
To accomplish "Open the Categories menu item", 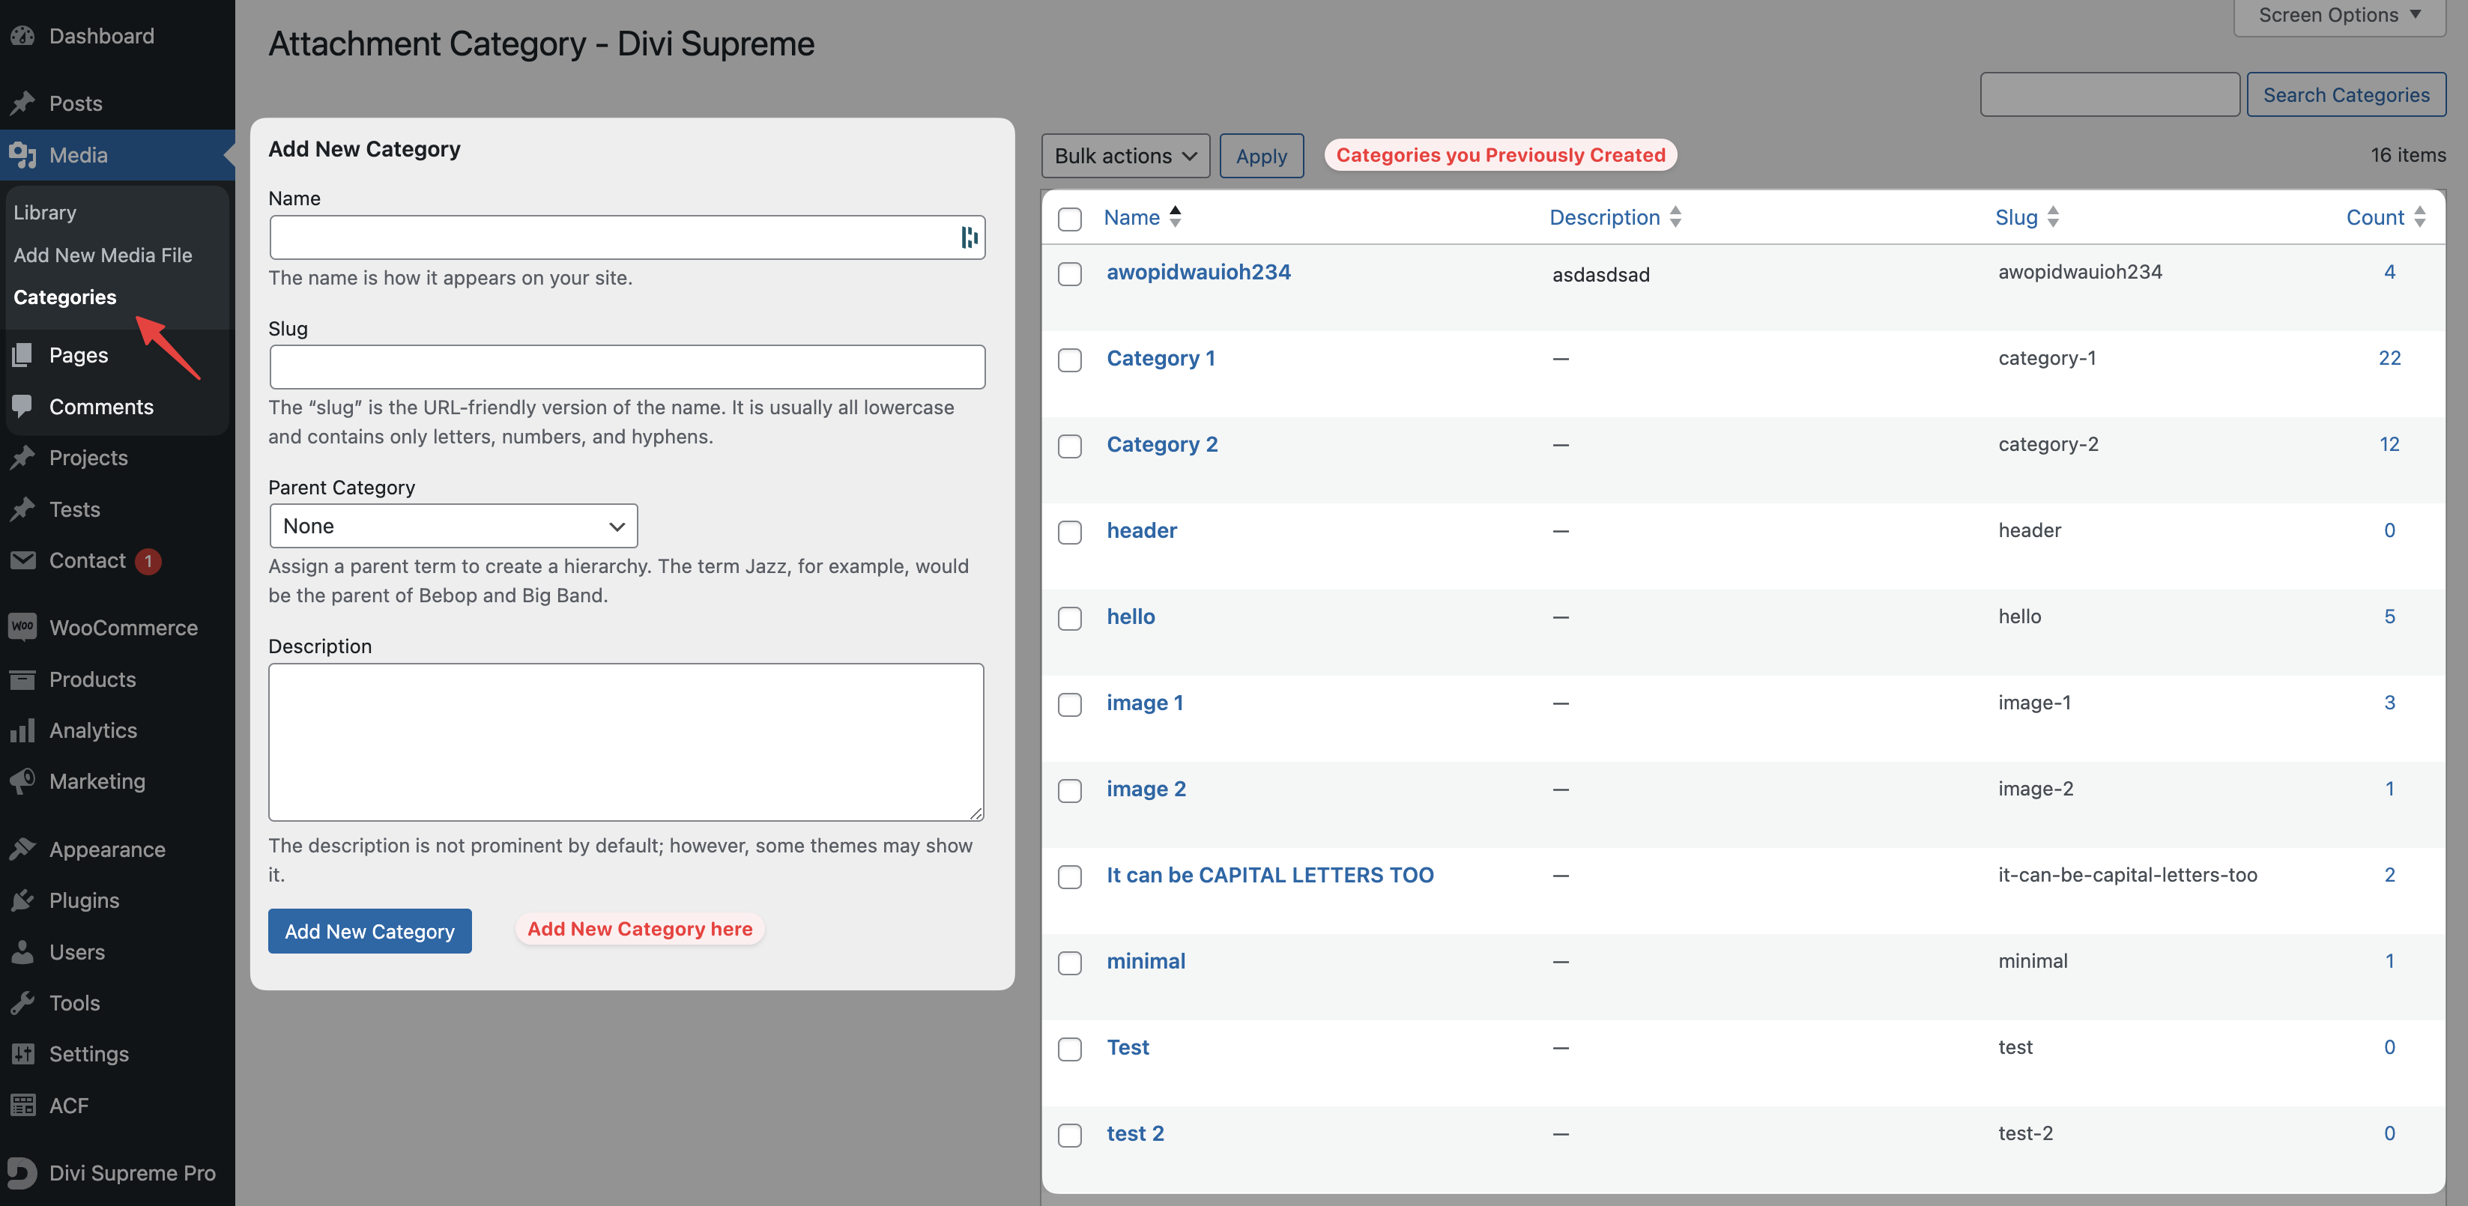I will [x=64, y=294].
